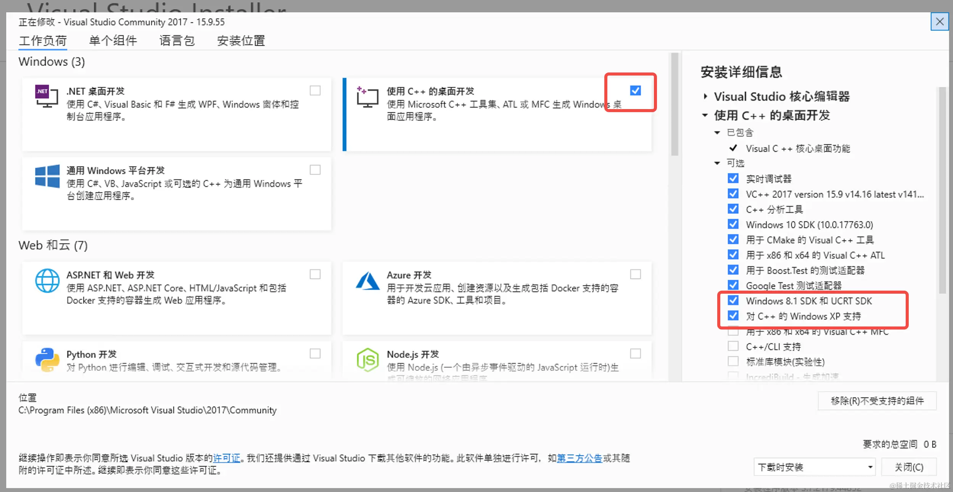
Task: Expand Visual Studio 核心编辑器 details
Action: click(705, 96)
